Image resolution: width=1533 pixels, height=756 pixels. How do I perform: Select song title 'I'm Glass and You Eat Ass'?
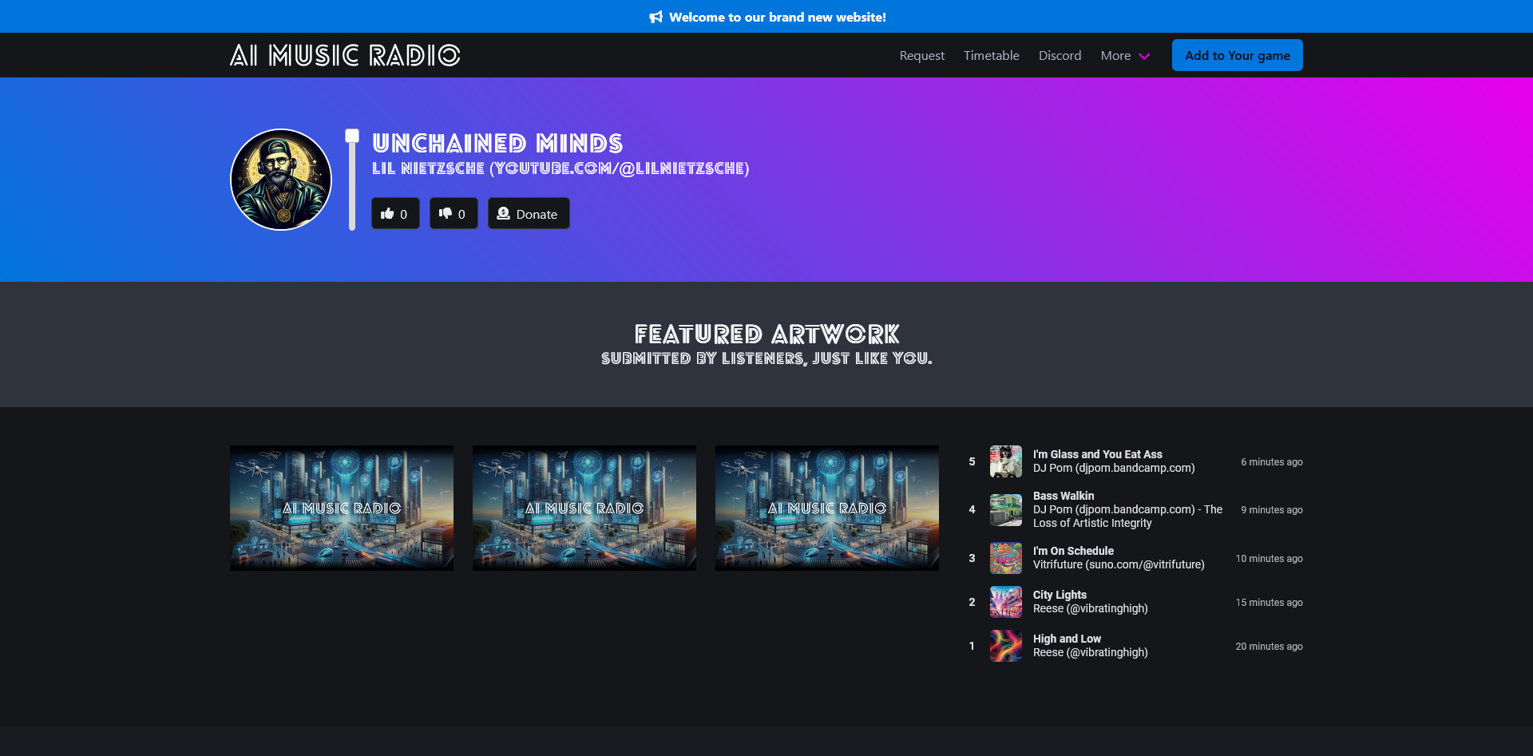pyautogui.click(x=1097, y=454)
